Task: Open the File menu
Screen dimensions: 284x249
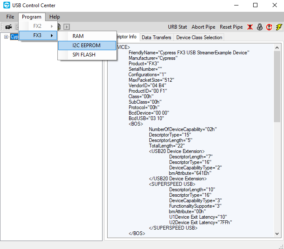Action: [10, 17]
